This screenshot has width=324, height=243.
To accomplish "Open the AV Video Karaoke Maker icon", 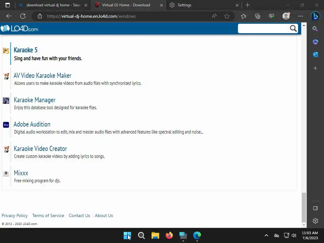I will pos(6,76).
